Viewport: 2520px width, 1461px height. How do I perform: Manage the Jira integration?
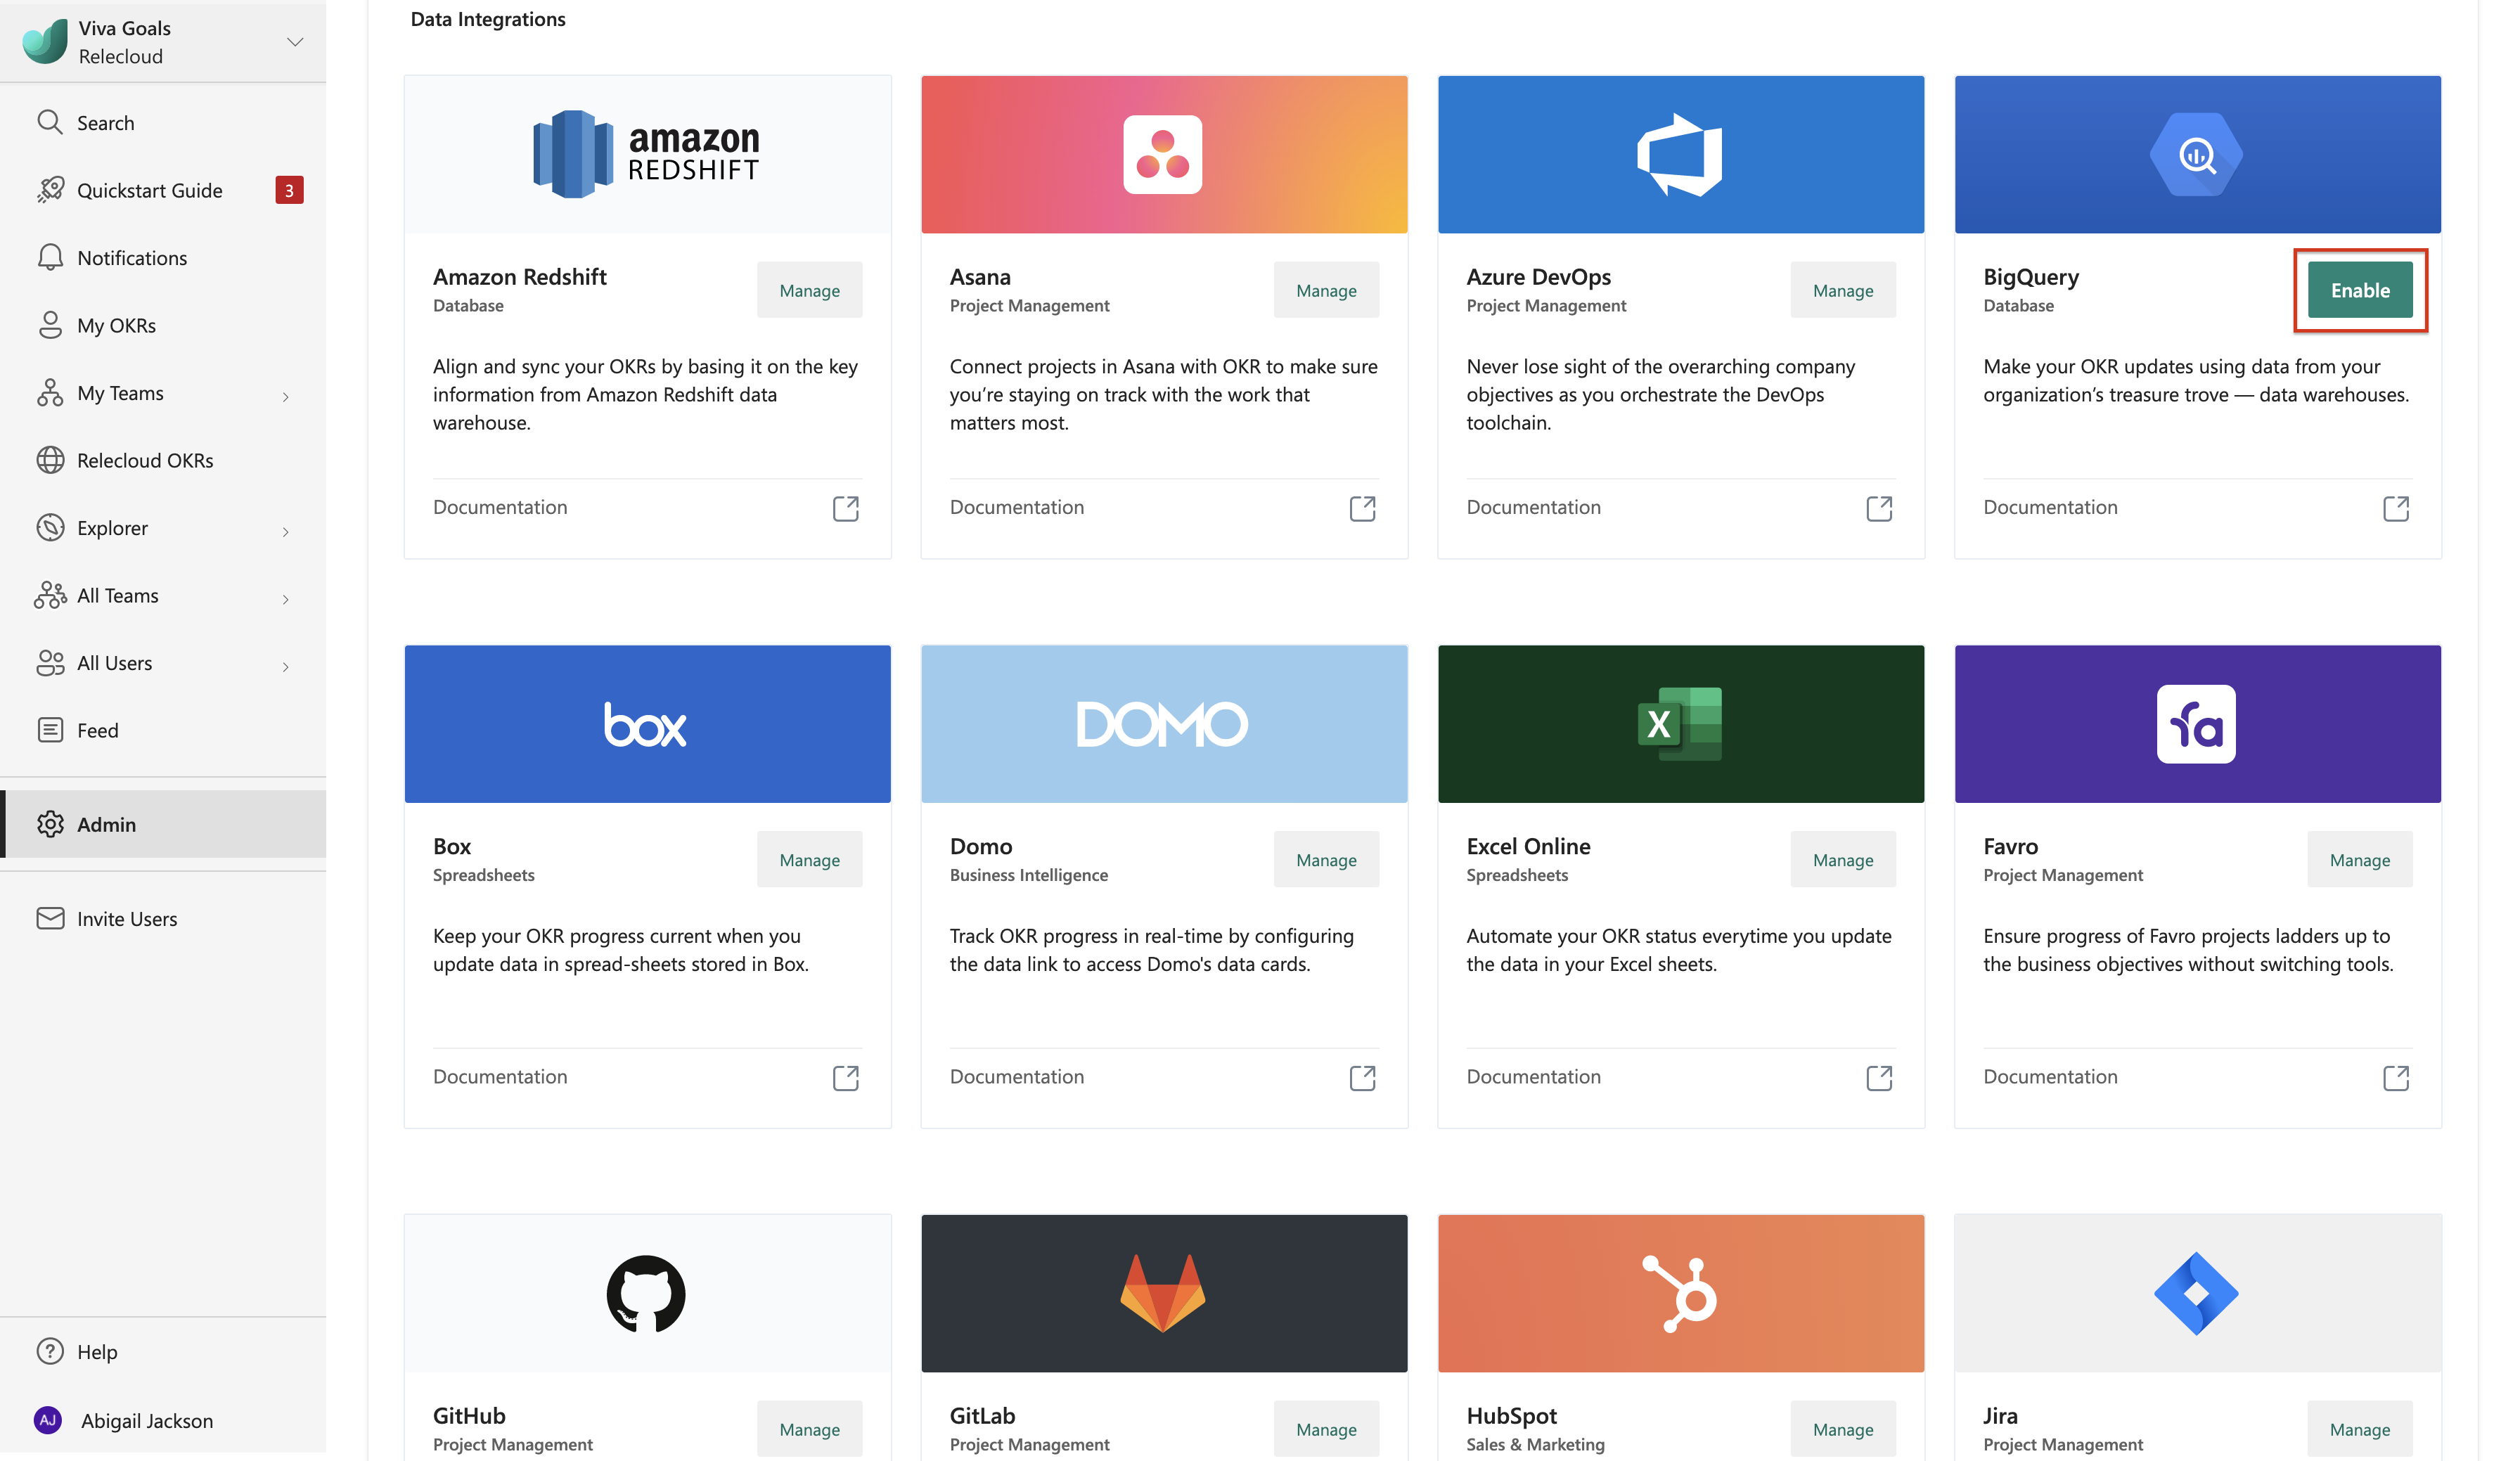tap(2361, 1429)
